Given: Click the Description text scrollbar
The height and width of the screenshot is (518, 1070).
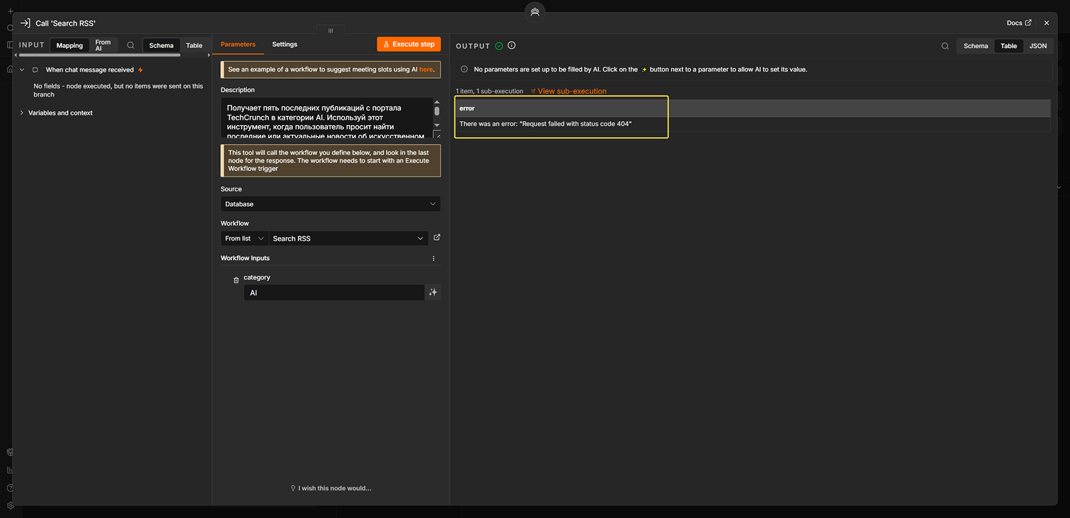Looking at the screenshot, I should 437,118.
